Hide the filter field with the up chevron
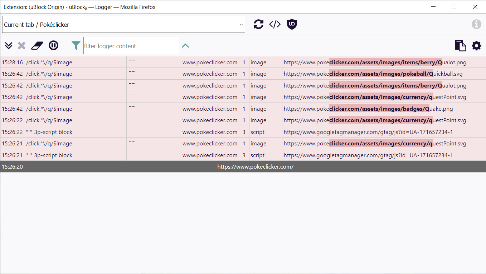 coord(185,45)
